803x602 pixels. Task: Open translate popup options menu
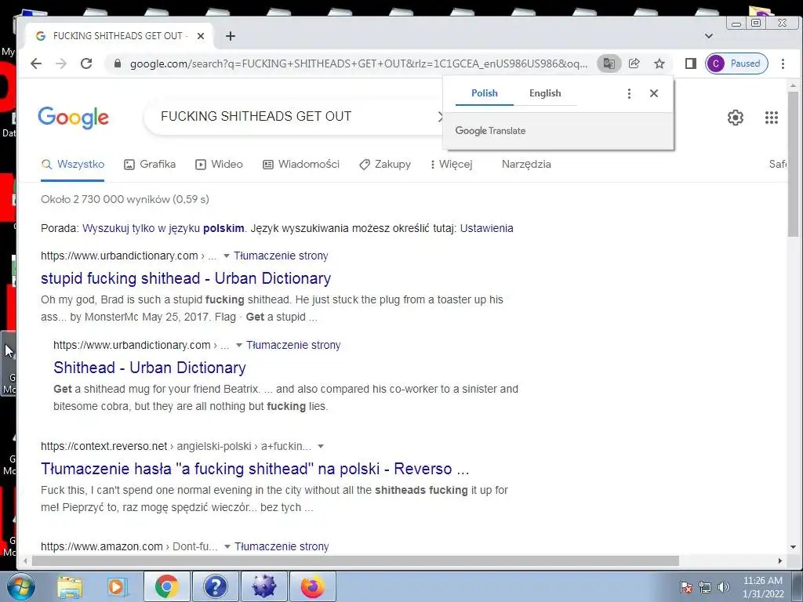pos(629,93)
